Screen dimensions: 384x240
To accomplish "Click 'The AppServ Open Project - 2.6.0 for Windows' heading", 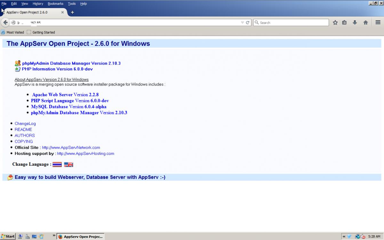I will [78, 44].
